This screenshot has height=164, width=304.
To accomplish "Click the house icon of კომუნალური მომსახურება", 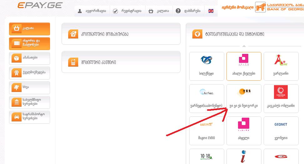I will pos(73,34).
